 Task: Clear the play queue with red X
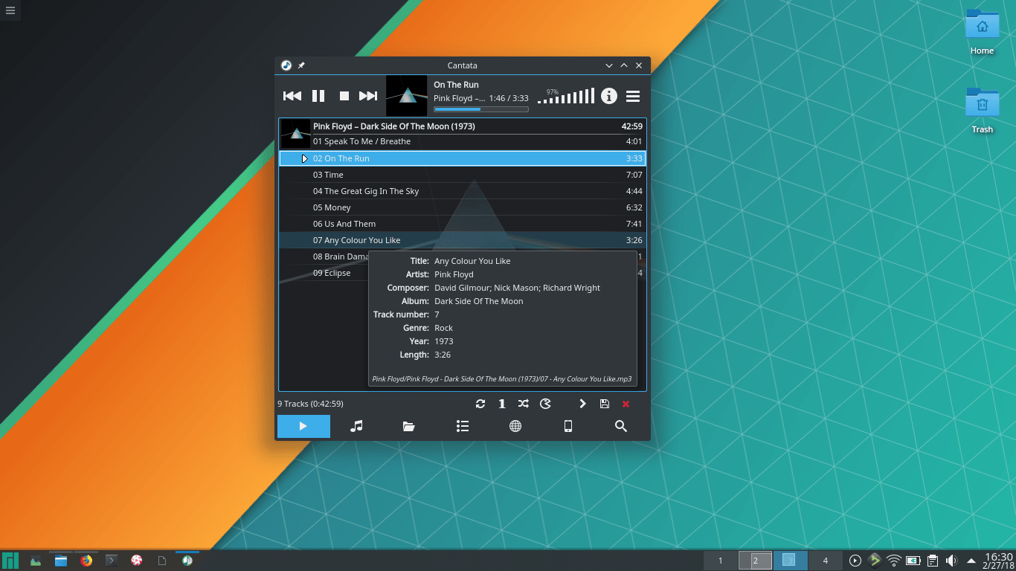626,404
